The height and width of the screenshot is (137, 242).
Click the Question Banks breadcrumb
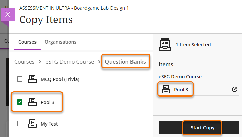pyautogui.click(x=125, y=62)
